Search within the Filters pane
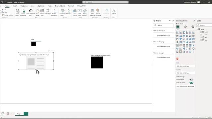Screen dimensions: 212x119 (x=163, y=25)
